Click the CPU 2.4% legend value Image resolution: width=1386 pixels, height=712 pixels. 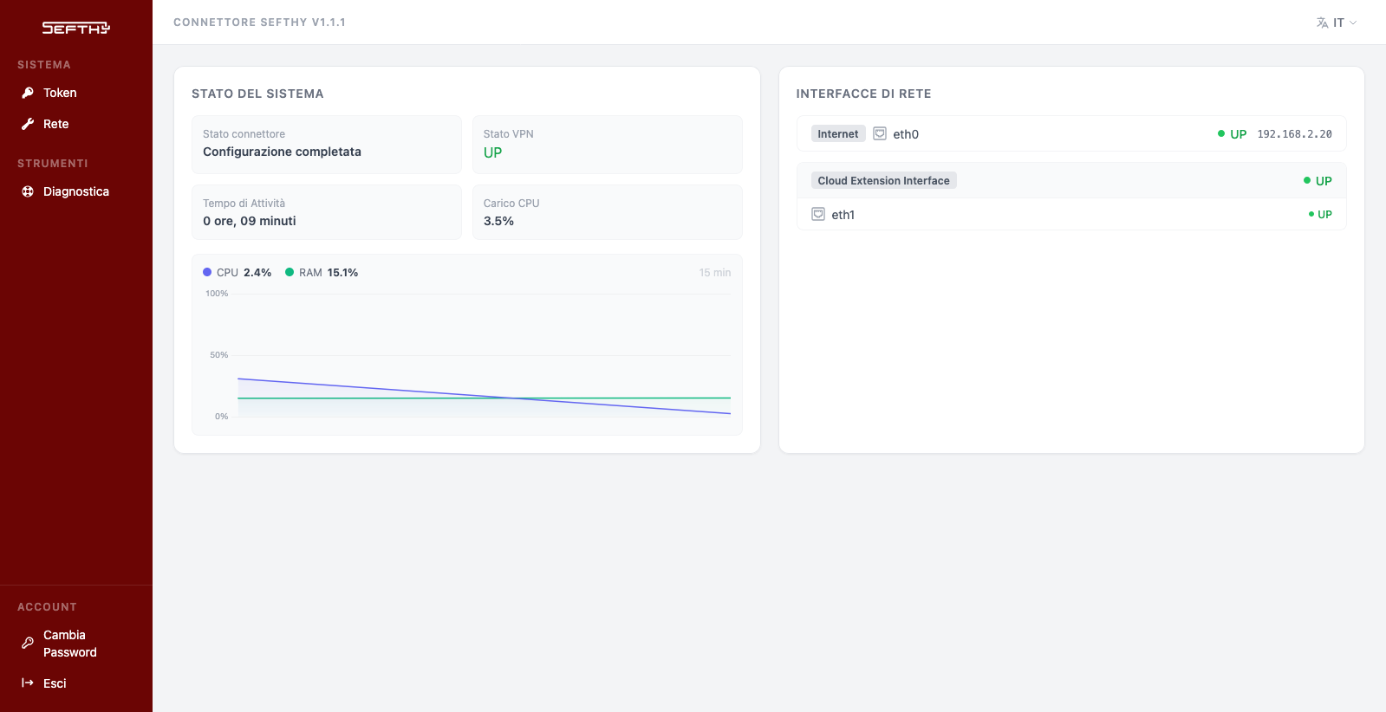click(x=257, y=272)
